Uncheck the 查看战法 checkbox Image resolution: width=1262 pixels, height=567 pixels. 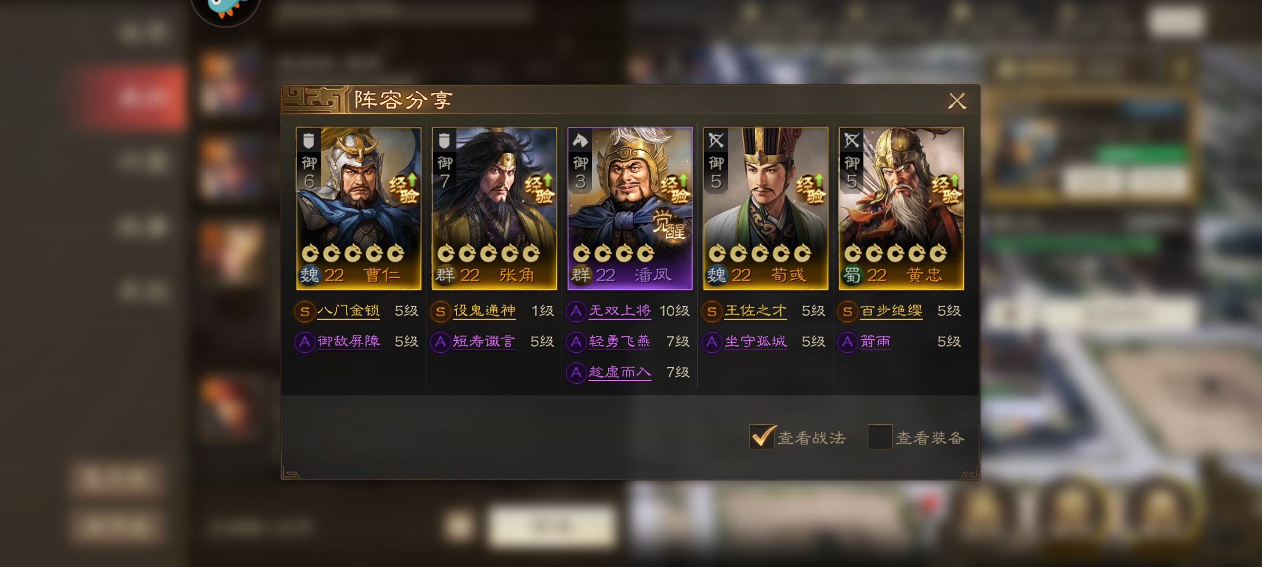[762, 437]
